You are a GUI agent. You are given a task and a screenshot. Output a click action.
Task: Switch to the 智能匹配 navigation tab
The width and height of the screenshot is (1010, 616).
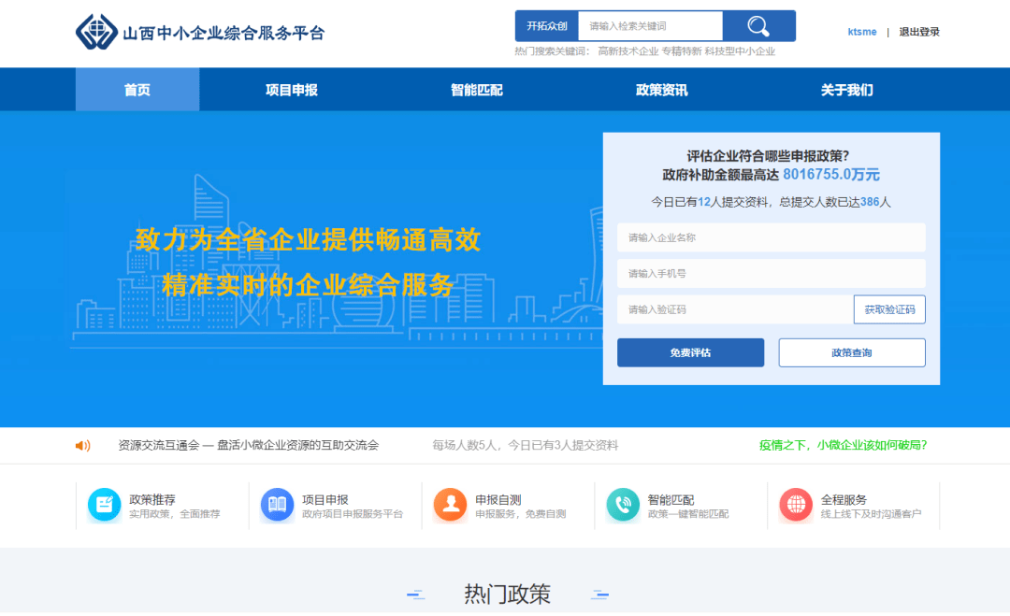pyautogui.click(x=477, y=90)
